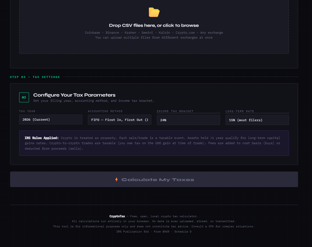Click the 'Set your filing year' subtitle
This screenshot has width=312, height=247.
(x=94, y=101)
